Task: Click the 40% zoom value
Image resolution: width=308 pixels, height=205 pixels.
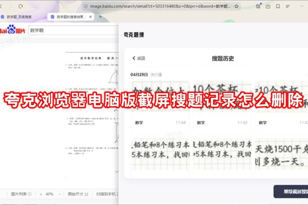Action: pos(49,194)
